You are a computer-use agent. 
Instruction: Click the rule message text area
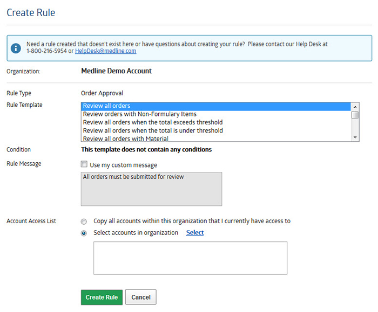151,189
